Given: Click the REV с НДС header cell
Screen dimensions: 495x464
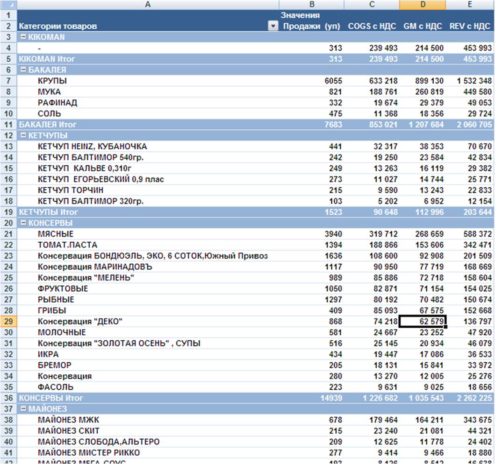Looking at the screenshot, I should coord(470,26).
